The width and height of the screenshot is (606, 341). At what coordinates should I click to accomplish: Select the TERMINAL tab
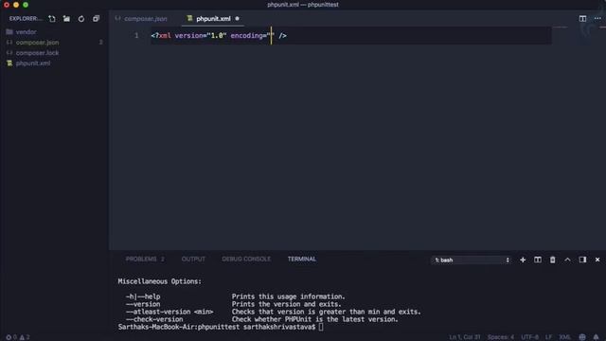[x=301, y=259]
